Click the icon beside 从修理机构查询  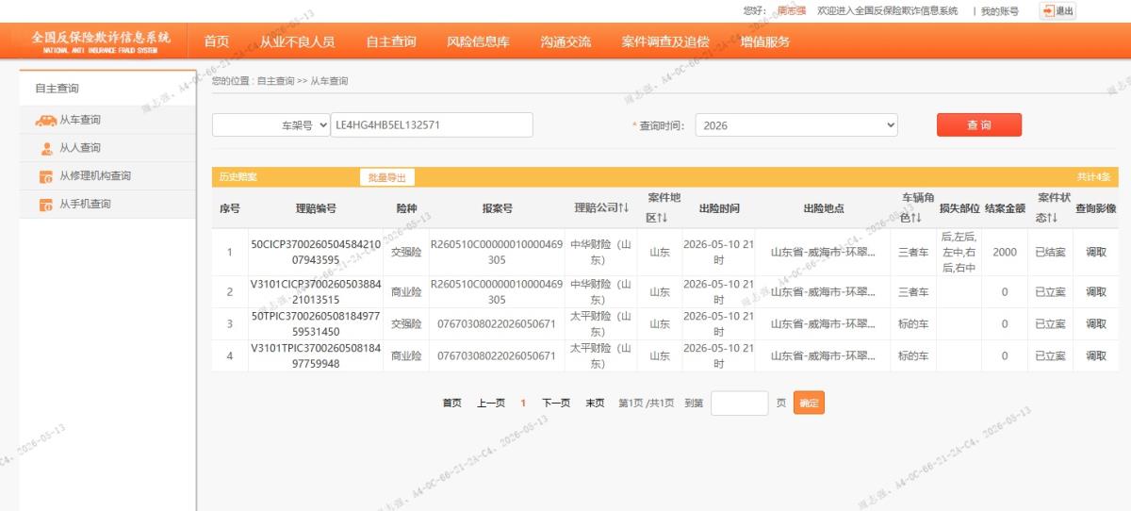46,176
